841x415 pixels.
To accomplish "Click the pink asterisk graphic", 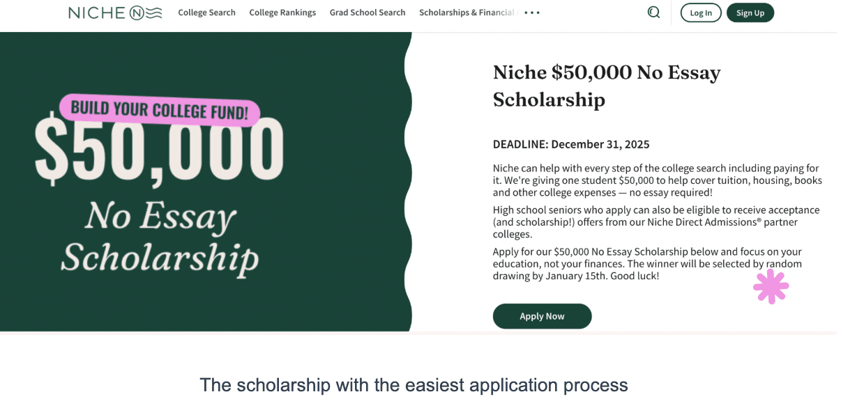I will (771, 286).
